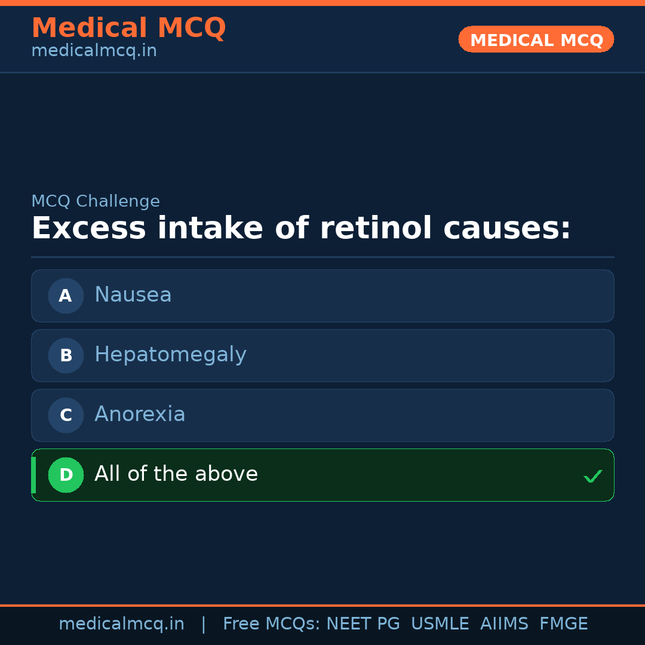Click the green D badge icon
The height and width of the screenshot is (645, 645).
(66, 475)
